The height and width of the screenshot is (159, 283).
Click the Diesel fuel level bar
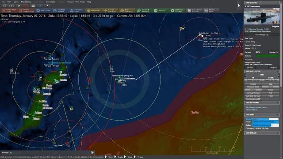265,122
